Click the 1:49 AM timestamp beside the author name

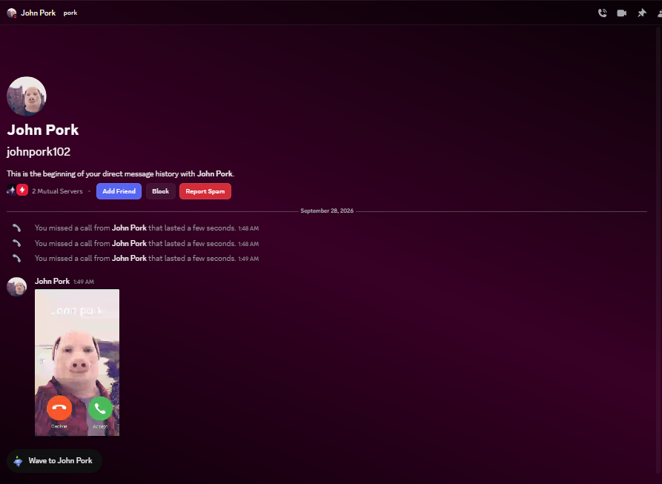tap(84, 282)
